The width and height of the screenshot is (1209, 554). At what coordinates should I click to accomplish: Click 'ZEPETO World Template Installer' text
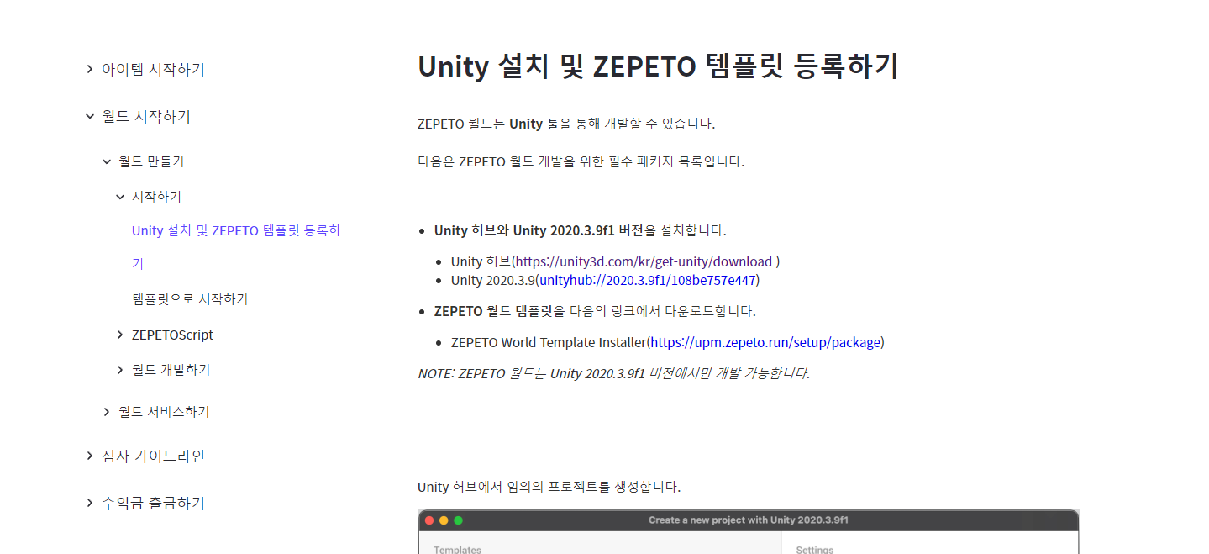coord(548,342)
